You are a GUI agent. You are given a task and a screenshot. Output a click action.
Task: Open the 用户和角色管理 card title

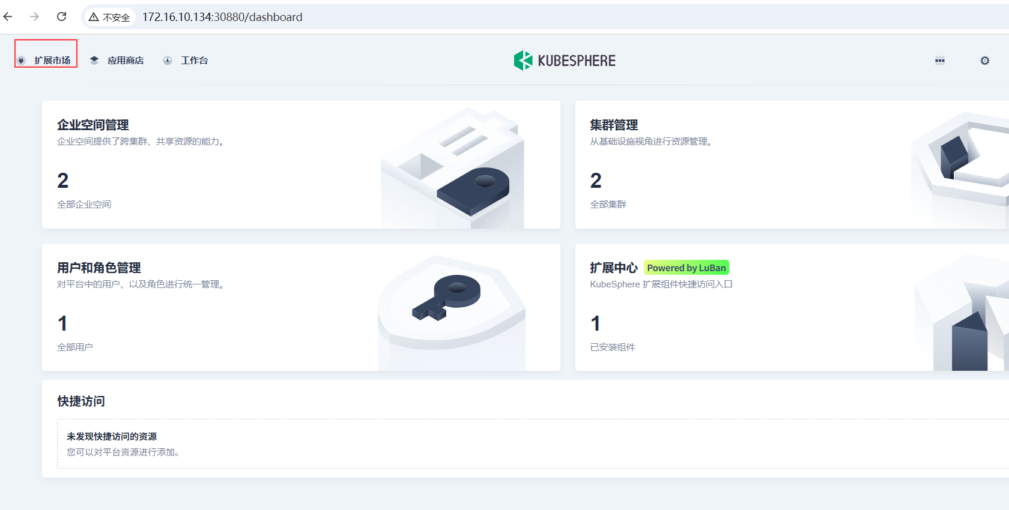click(99, 268)
